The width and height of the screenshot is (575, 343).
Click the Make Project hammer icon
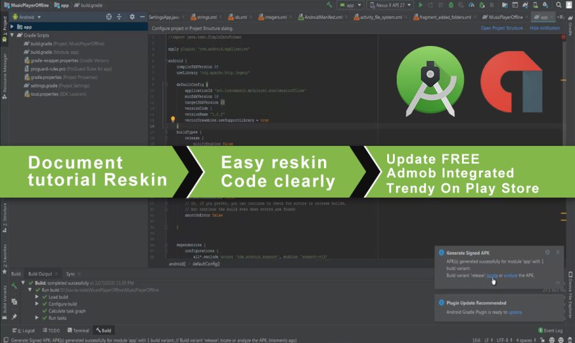tap(329, 4)
